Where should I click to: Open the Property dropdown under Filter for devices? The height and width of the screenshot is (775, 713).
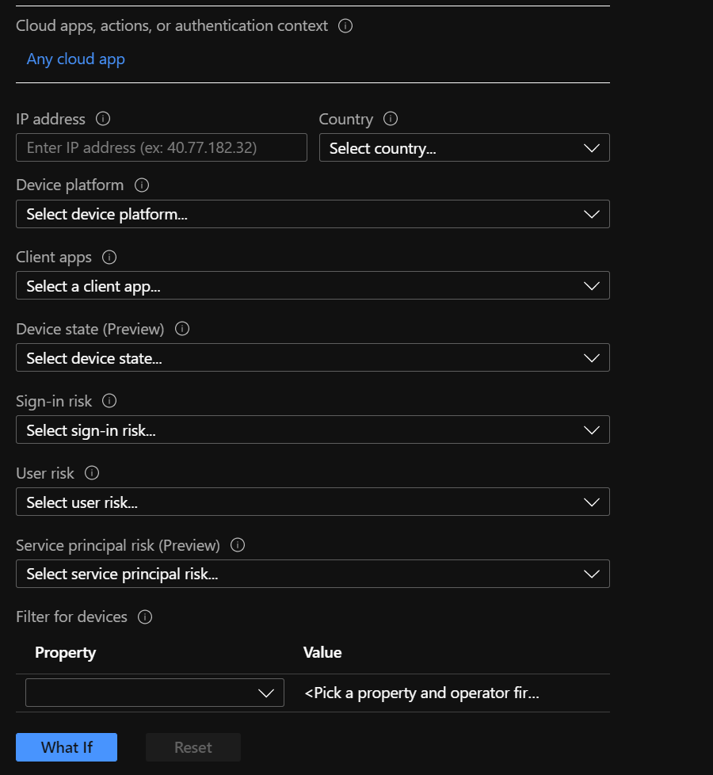154,693
